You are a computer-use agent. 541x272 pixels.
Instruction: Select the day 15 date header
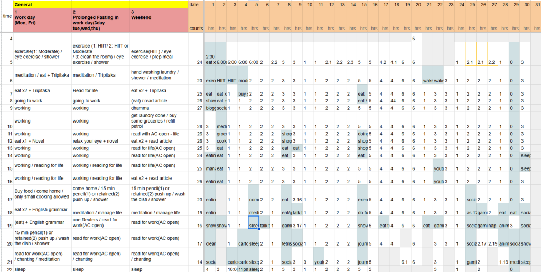[x=364, y=5]
